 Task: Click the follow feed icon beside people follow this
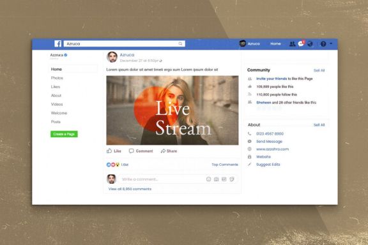(250, 94)
